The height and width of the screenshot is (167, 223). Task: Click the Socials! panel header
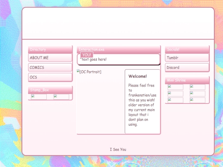pyautogui.click(x=187, y=49)
